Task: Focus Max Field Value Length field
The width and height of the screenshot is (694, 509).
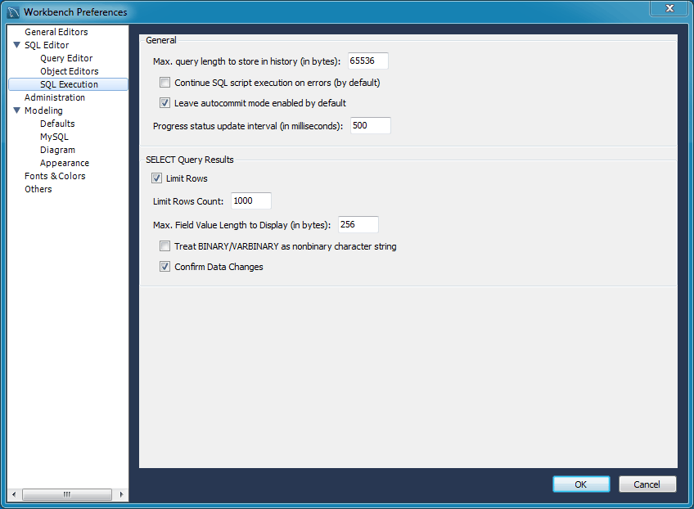Action: coord(358,224)
